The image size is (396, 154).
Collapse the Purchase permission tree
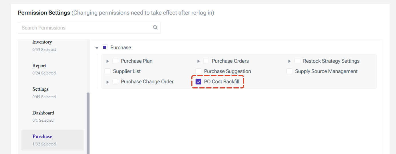click(x=97, y=48)
